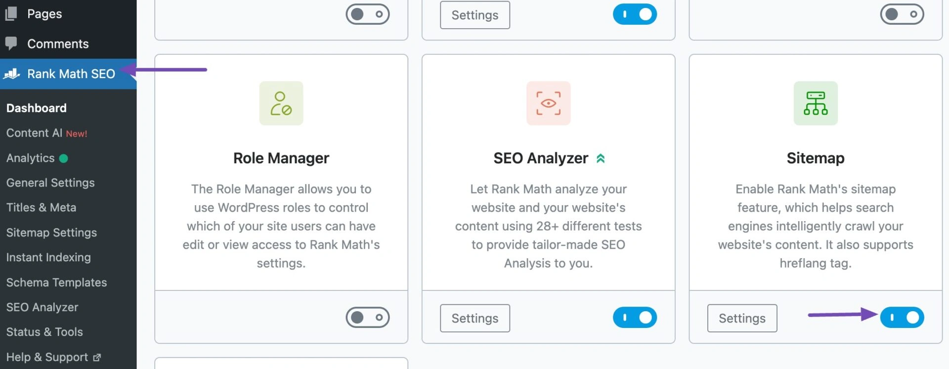Open SEO Analyzer module Settings button
The width and height of the screenshot is (949, 369).
coord(474,318)
